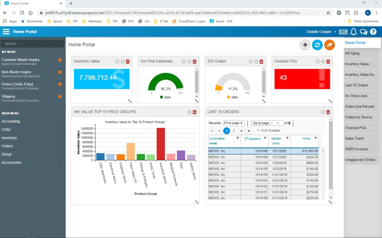Open the chat bubbles icon in header
This screenshot has height=238, width=382.
tap(363, 32)
